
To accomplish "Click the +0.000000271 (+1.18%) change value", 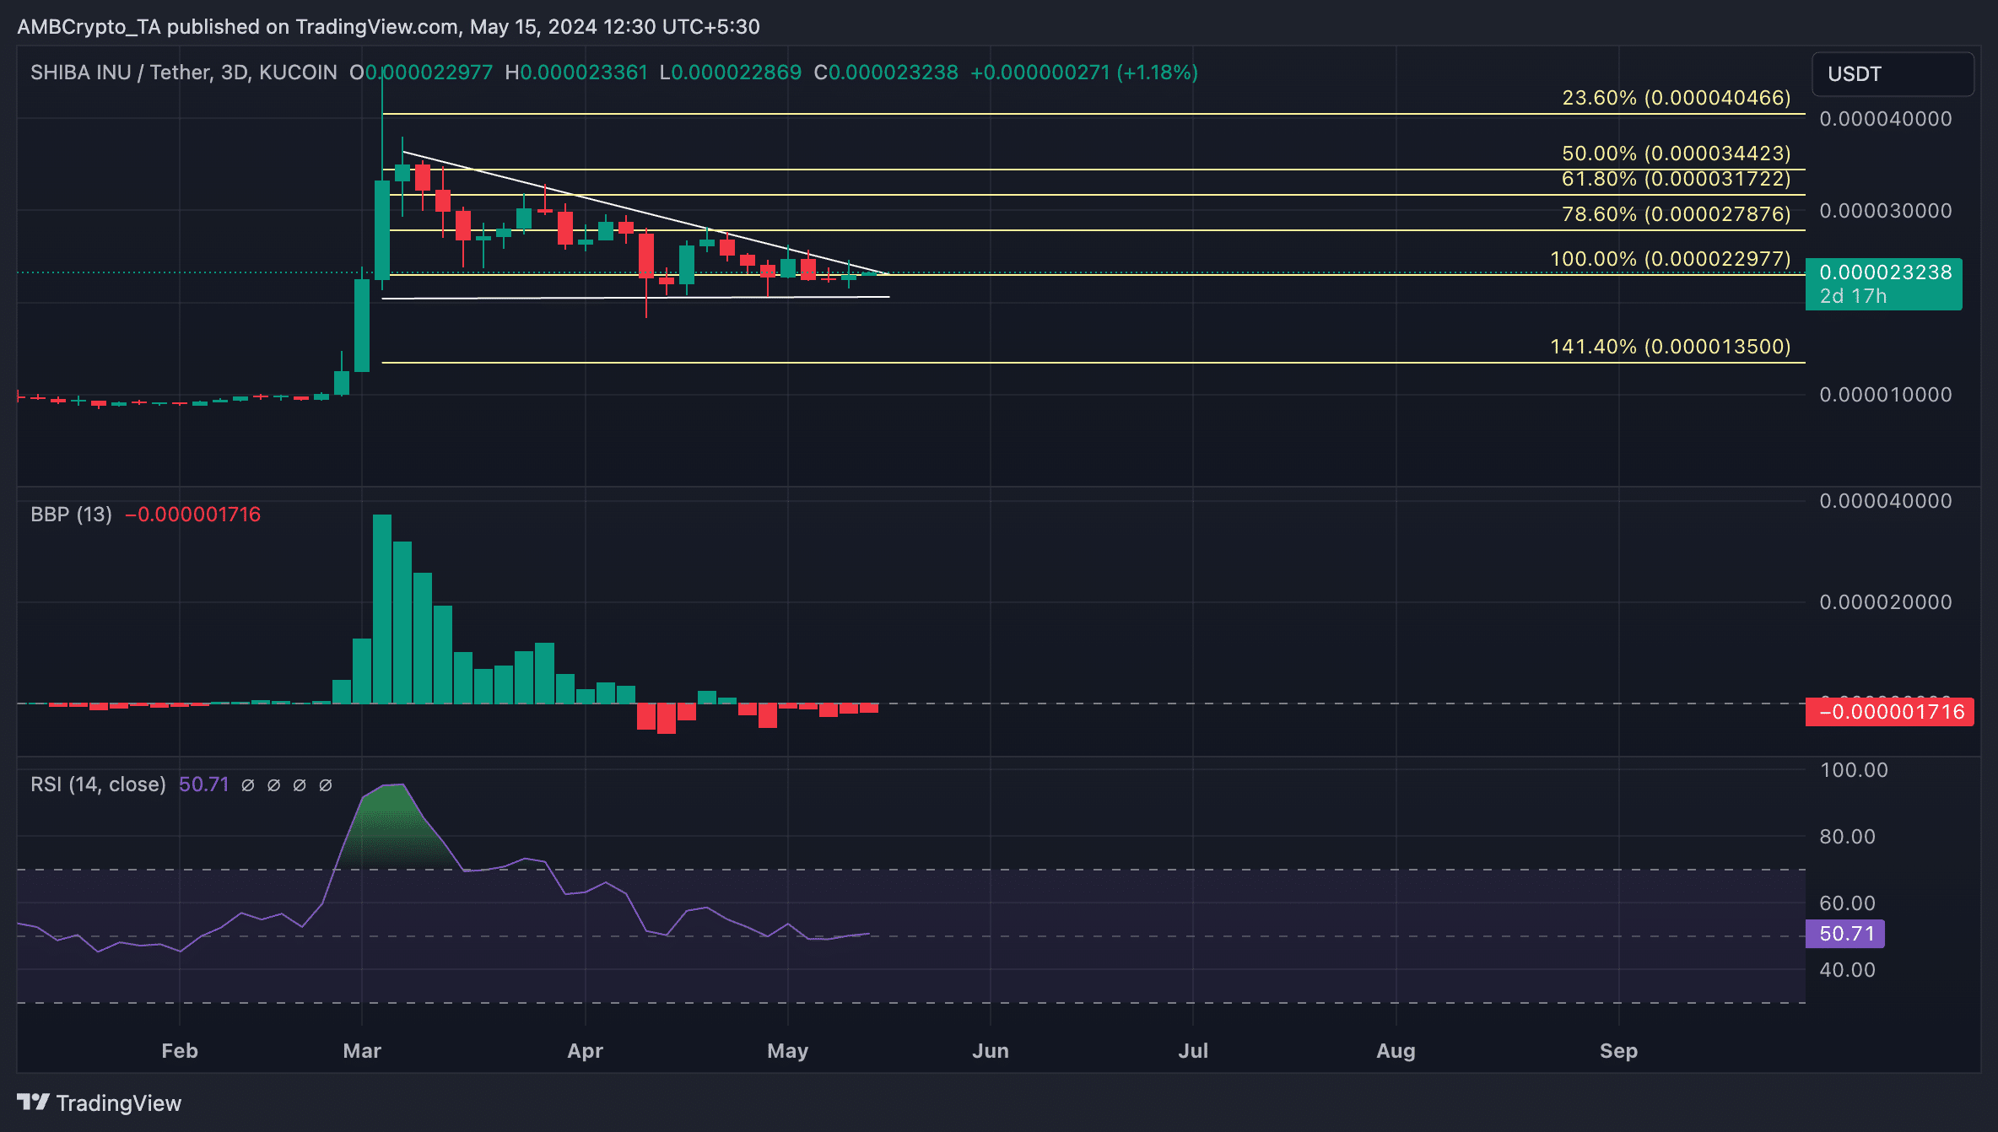I will [x=1084, y=73].
